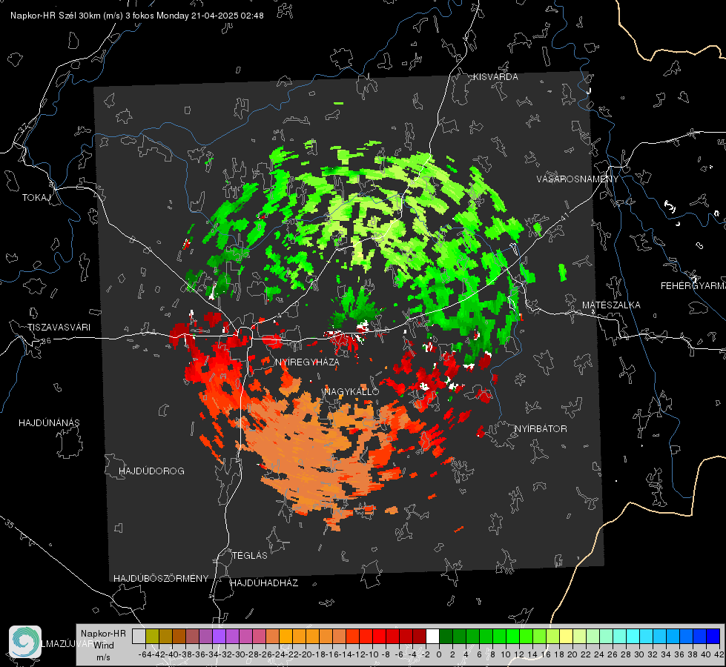The width and height of the screenshot is (726, 667).
Task: Click the HAJDÚHADHÁZ town label
Action: [264, 583]
